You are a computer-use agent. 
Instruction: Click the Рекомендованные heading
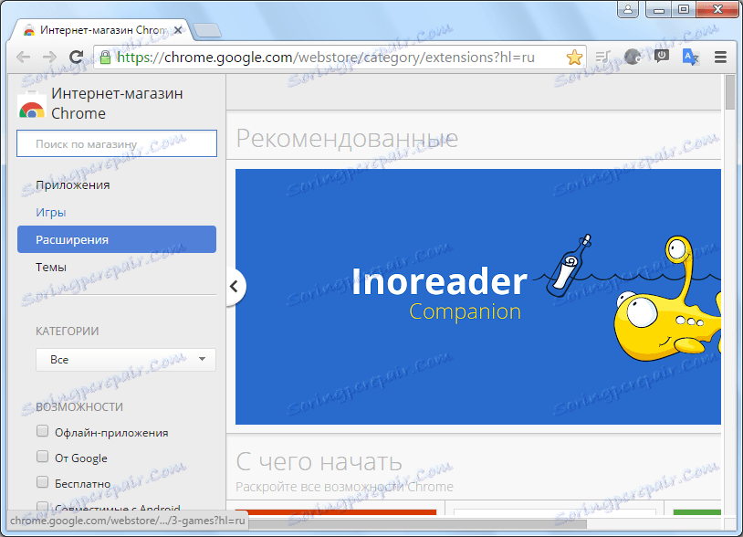pyautogui.click(x=347, y=139)
